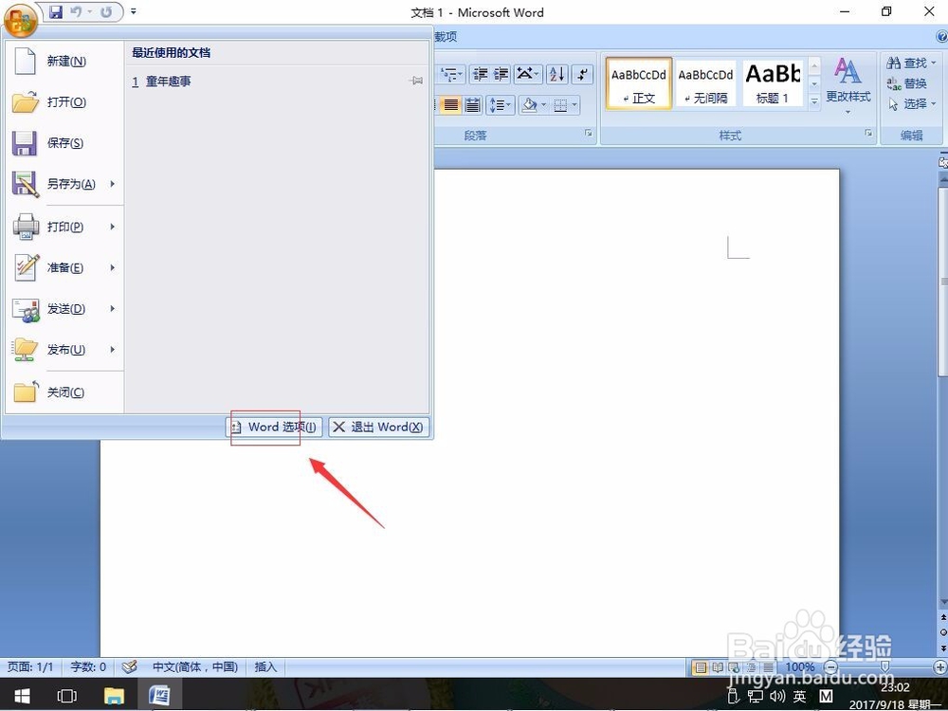The height and width of the screenshot is (711, 948).
Task: Toggle the 插入 insert mode indicator
Action: pos(265,666)
